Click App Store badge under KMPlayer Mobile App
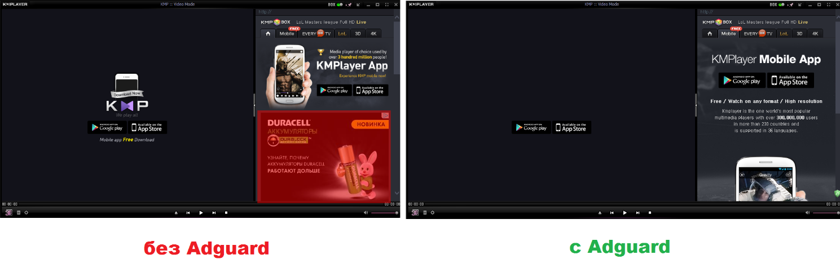 [790, 80]
